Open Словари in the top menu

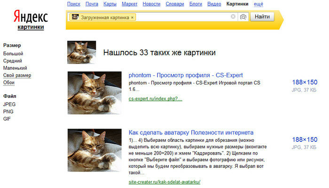click(175, 4)
